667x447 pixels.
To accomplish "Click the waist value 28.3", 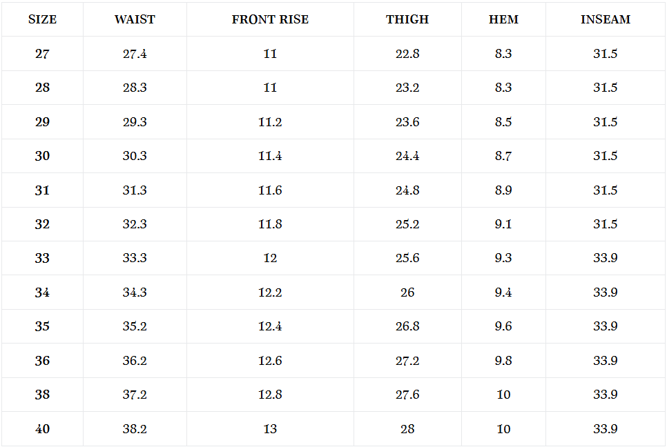I will click(135, 88).
